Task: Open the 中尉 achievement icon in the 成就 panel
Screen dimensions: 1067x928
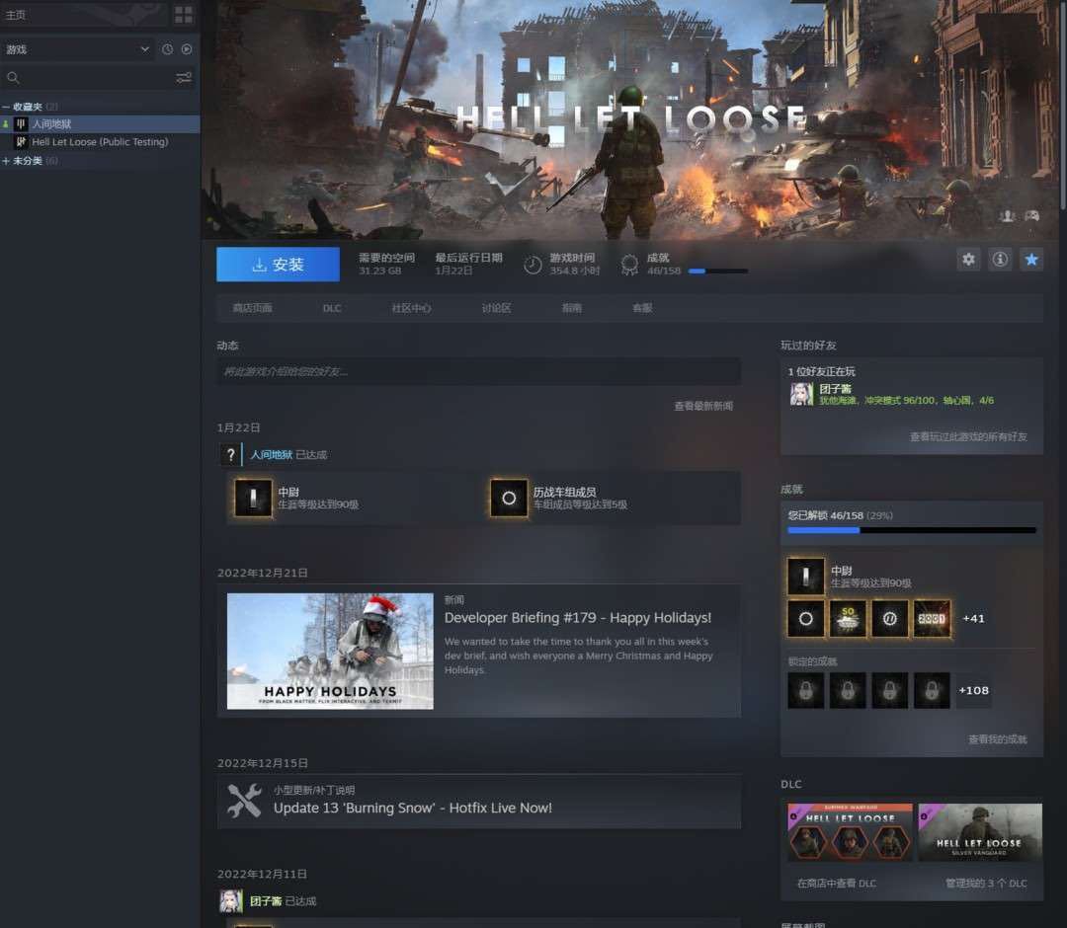Action: [x=806, y=578]
